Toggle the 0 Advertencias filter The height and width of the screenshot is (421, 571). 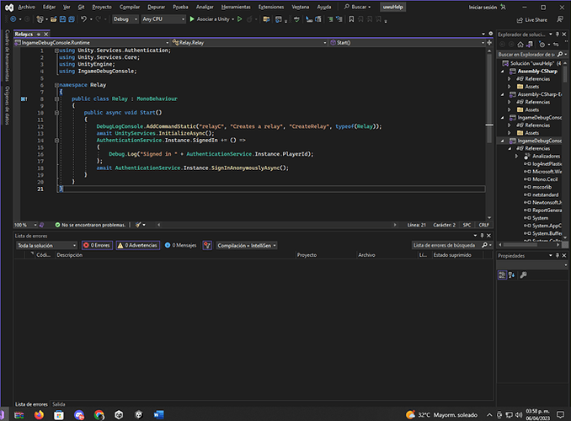(x=137, y=246)
